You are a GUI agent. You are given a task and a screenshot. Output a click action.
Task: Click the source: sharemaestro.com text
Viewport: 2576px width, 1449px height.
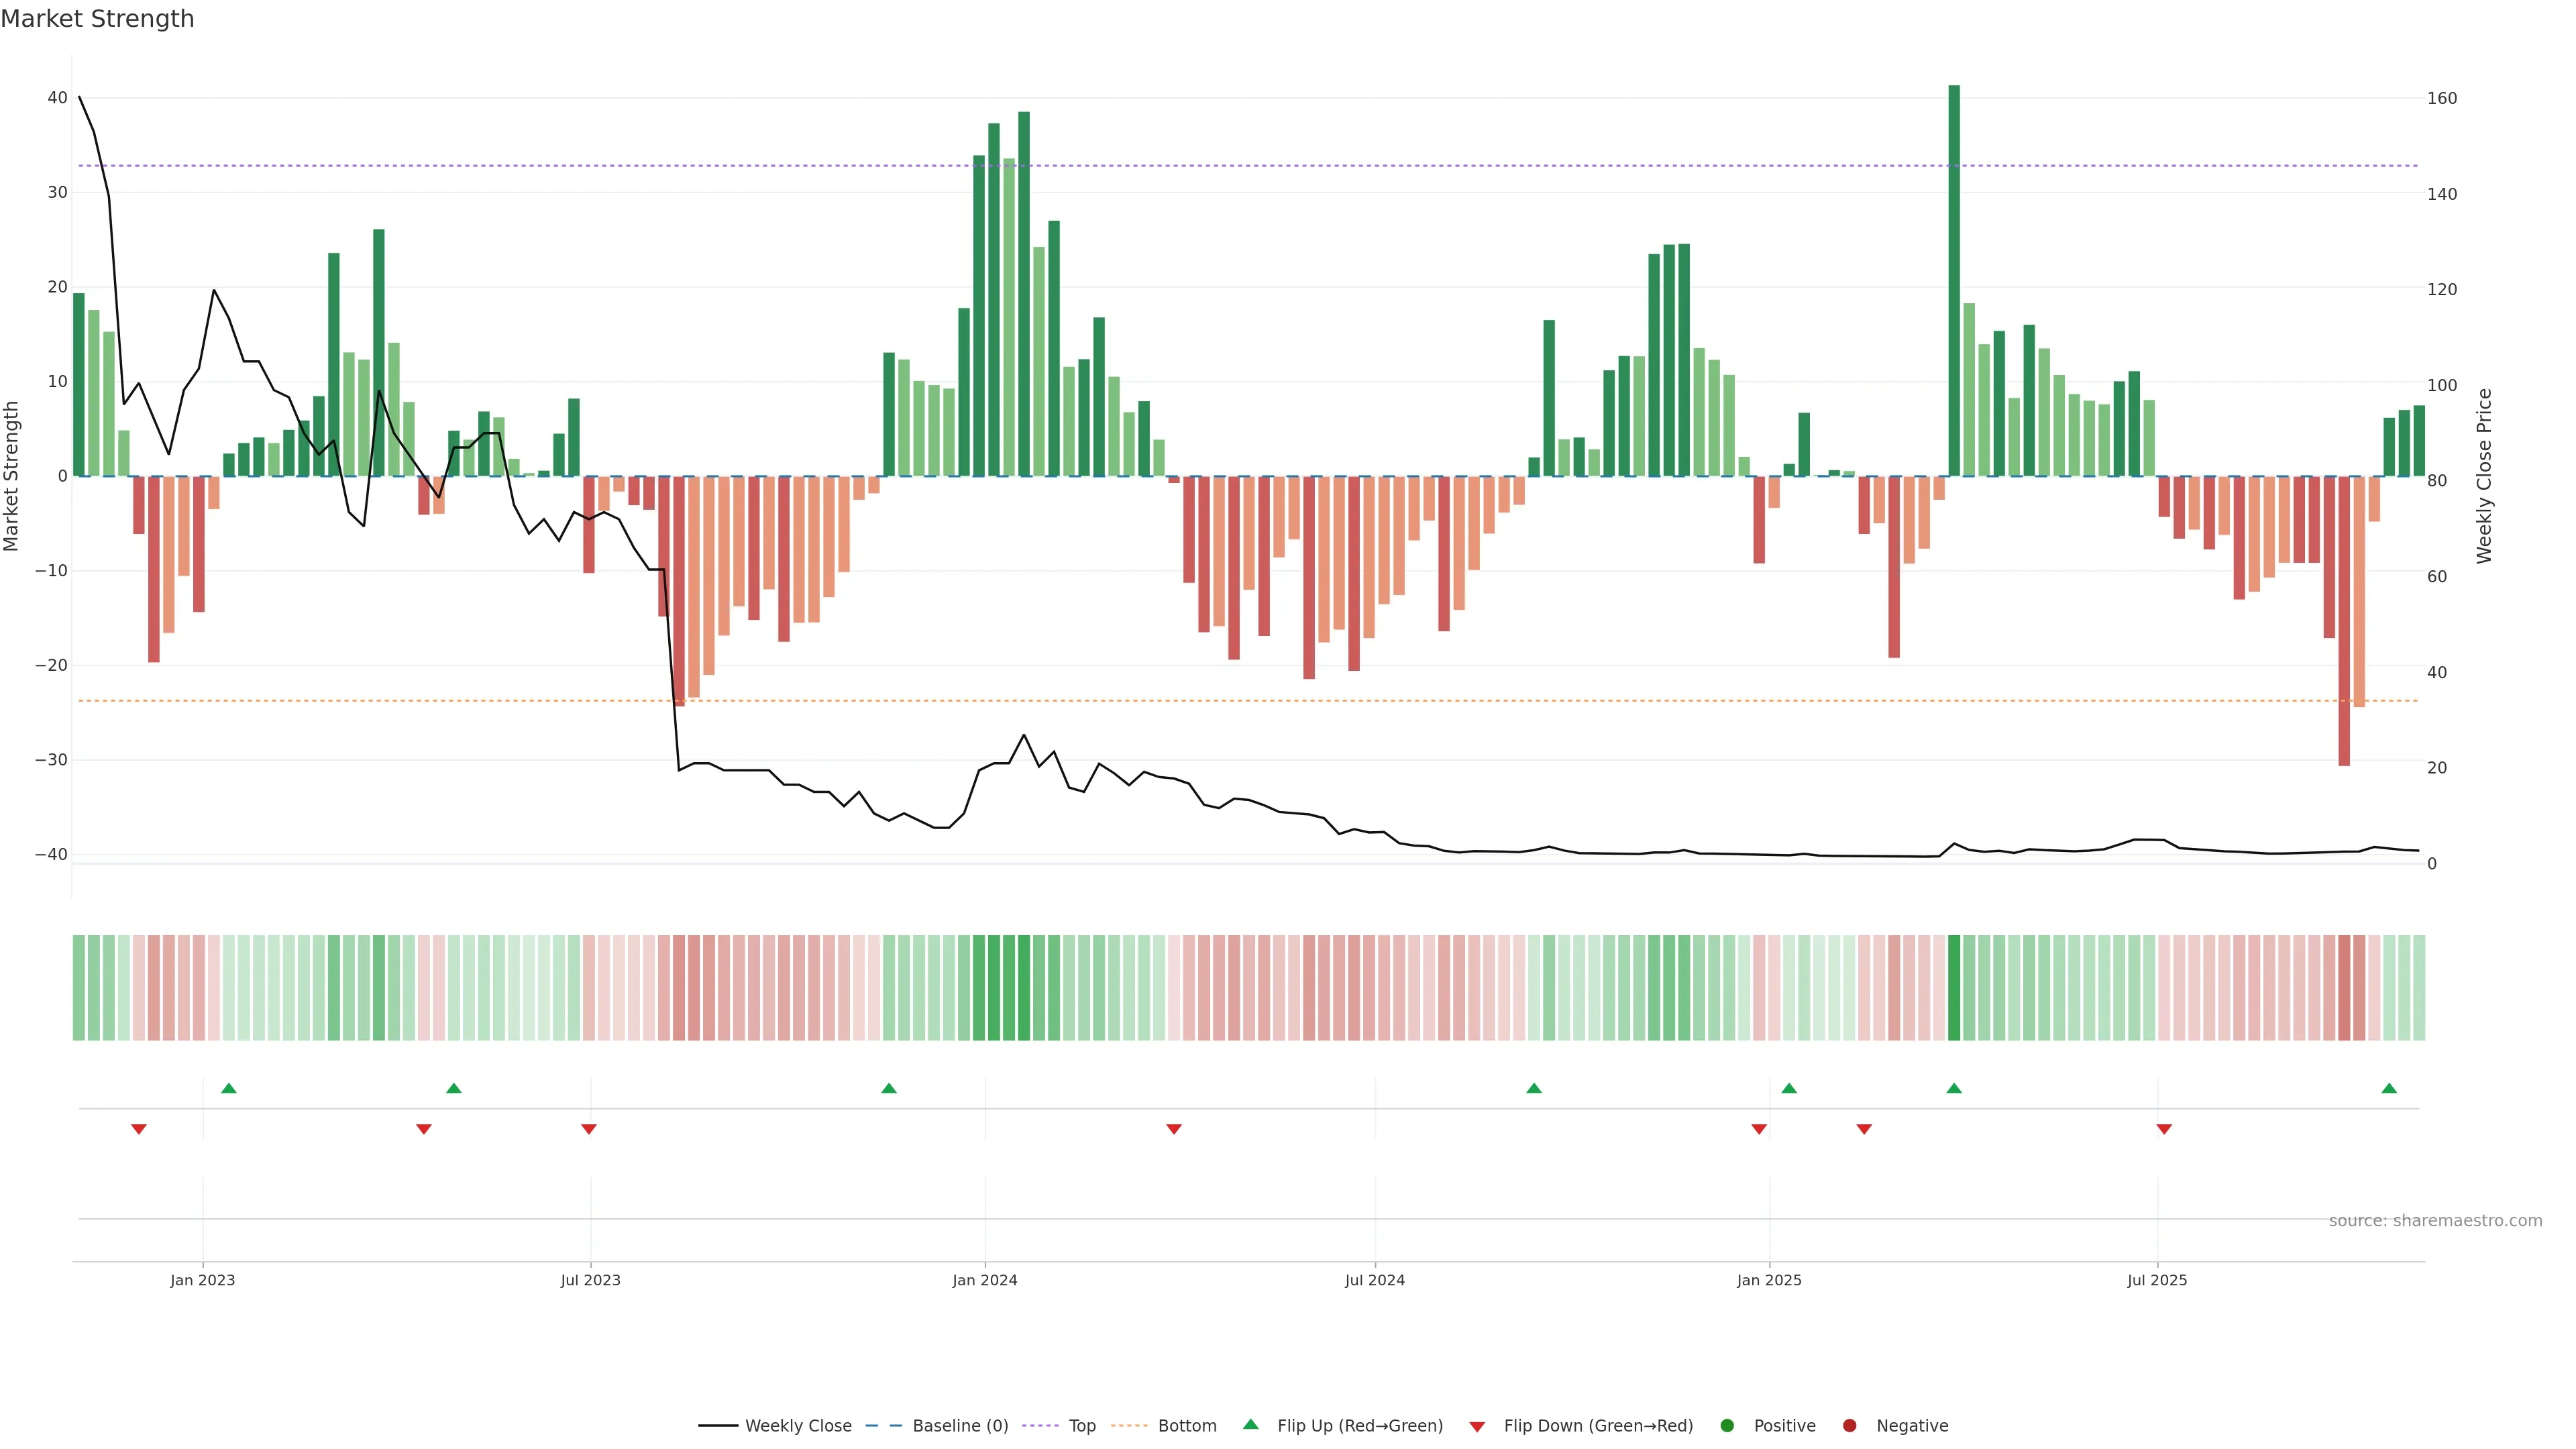2435,1220
